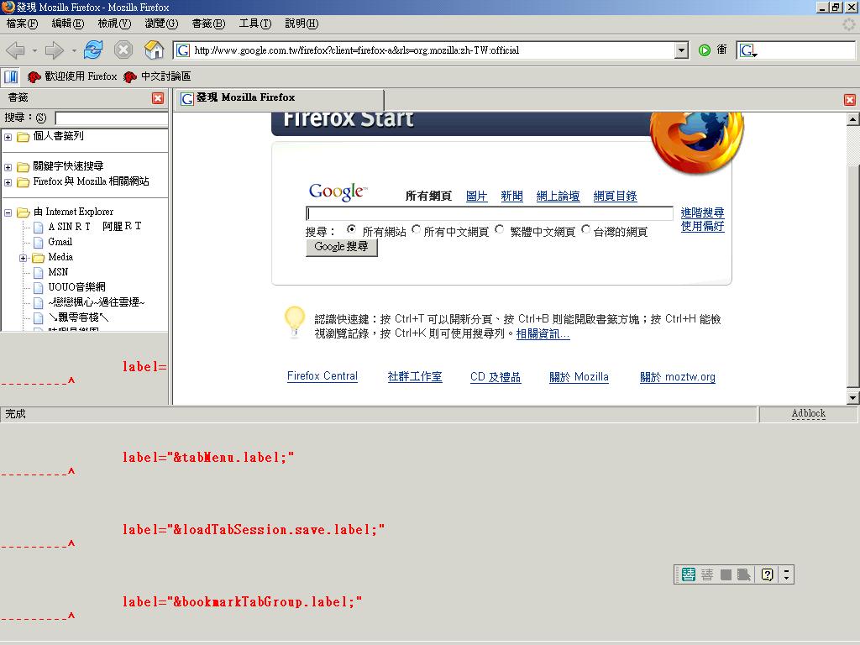
Task: Open the 說明(H) menu
Action: click(x=302, y=24)
